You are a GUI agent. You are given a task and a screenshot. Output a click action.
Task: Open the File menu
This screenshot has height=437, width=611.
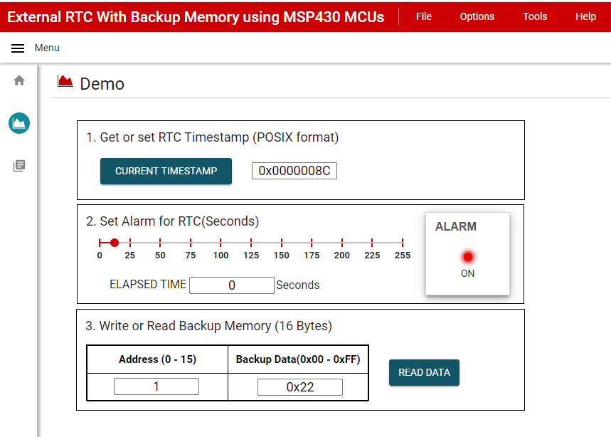click(424, 16)
